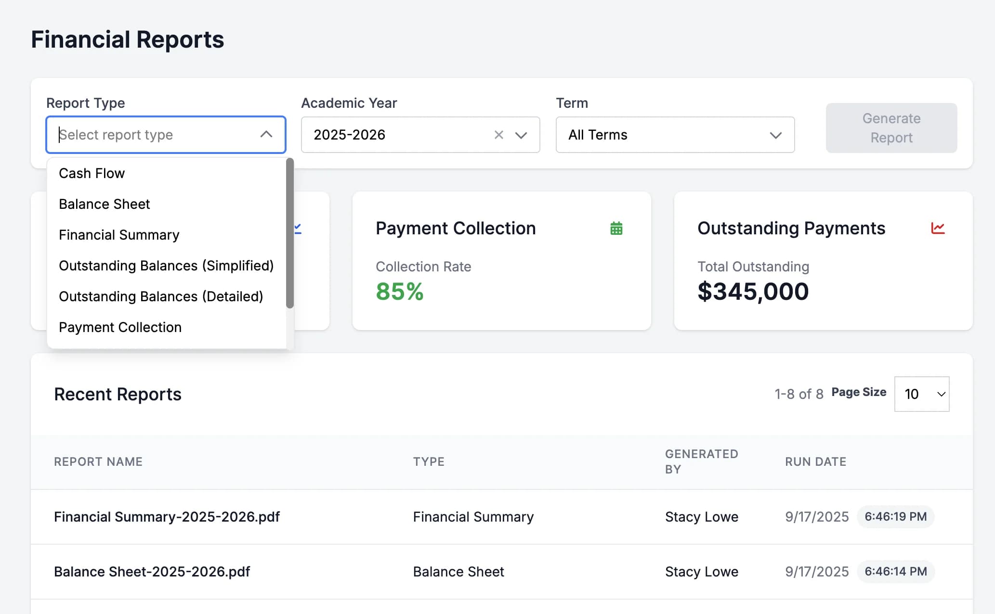
Task: Choose Outstanding Balances (Detailed) option
Action: [167, 296]
